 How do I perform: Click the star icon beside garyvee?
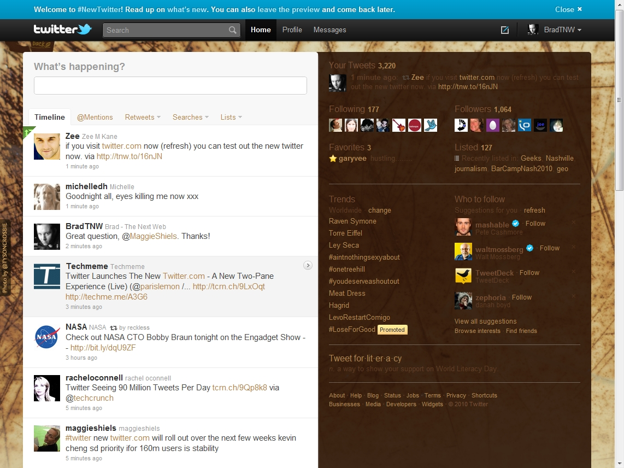(333, 159)
